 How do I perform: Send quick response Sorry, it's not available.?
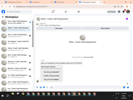pos(51,79)
